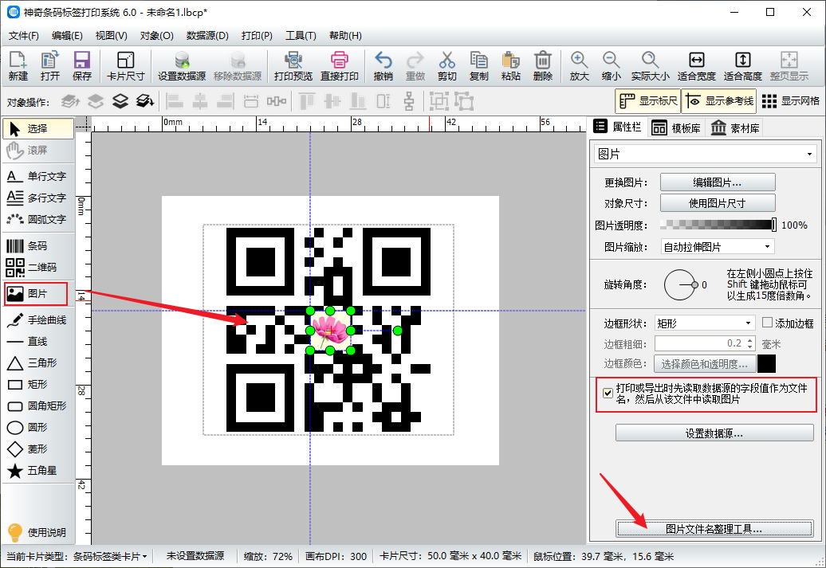Click 使用图片尺寸 button
Viewport: 826px width, 568px height.
(x=718, y=203)
